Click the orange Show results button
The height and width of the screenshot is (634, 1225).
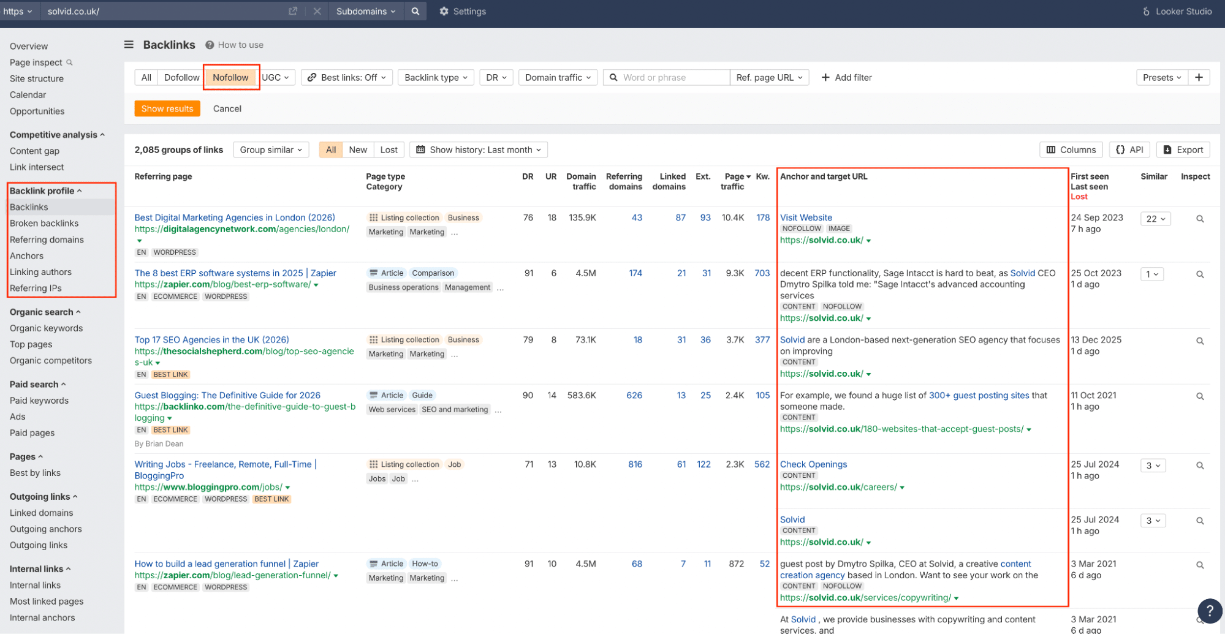tap(167, 108)
